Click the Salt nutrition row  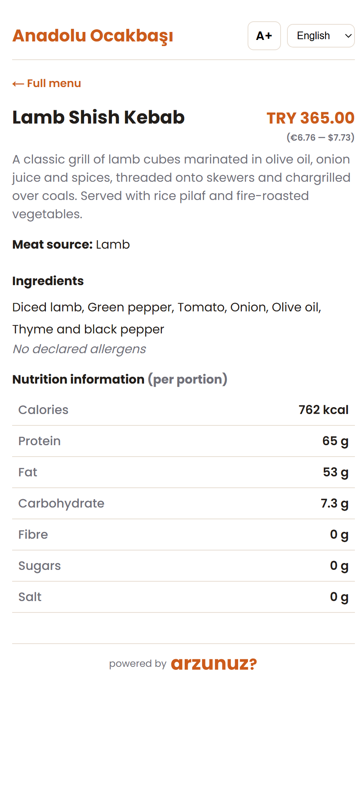[184, 597]
